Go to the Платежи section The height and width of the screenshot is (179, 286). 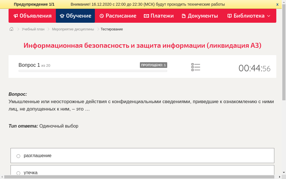coord(159,16)
